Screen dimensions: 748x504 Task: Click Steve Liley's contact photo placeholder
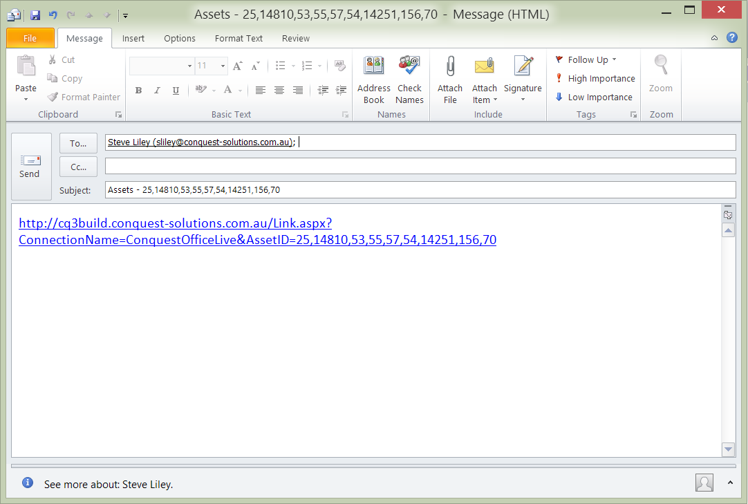[x=704, y=483]
